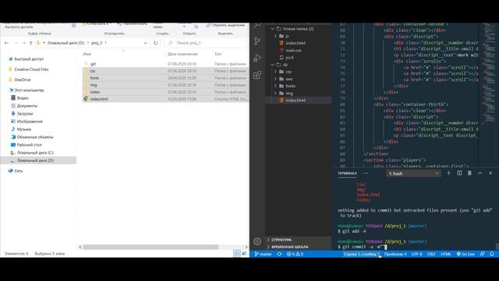The image size is (499, 281).
Task: Switch to ТЕРМИНАЛ tab
Action: pos(347,173)
